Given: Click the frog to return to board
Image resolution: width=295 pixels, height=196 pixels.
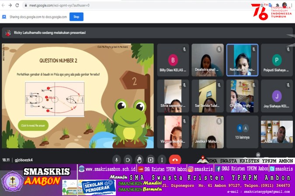Looking at the screenshot, I should pyautogui.click(x=130, y=122).
